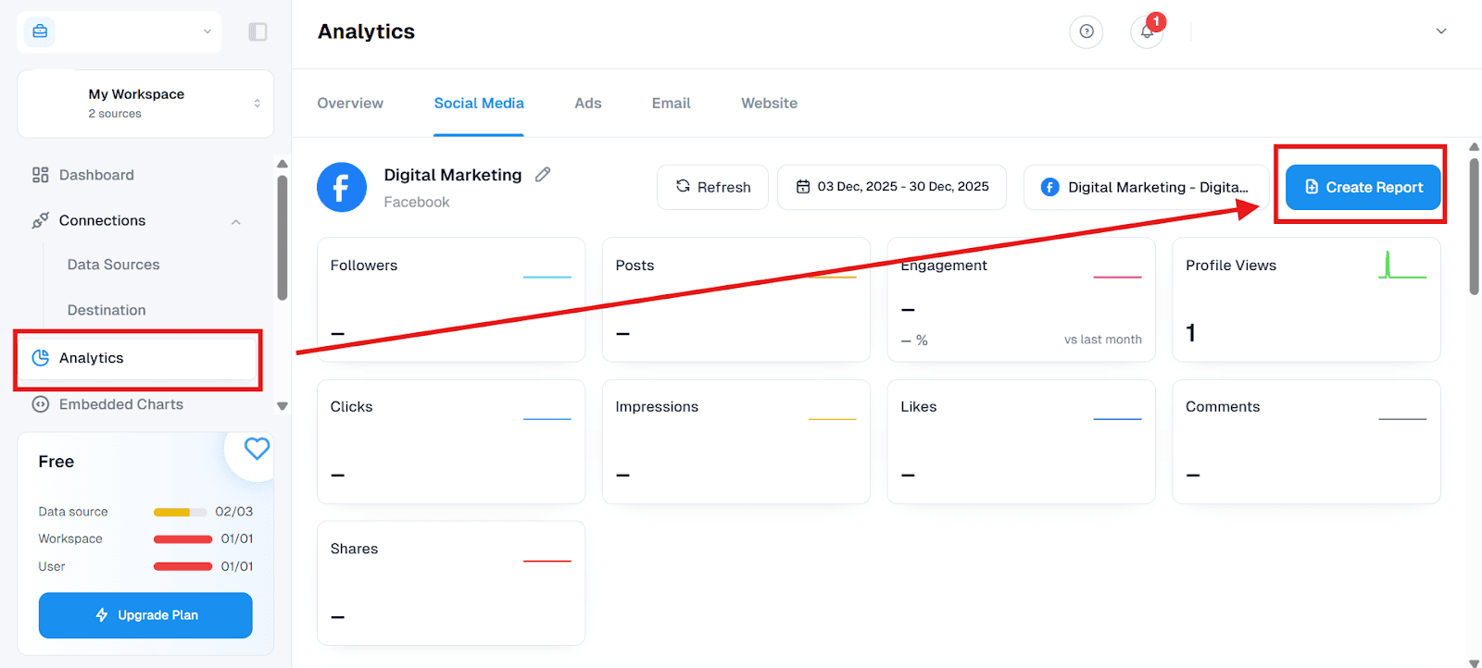Collapse the Connections section
1482x668 pixels.
(x=236, y=221)
